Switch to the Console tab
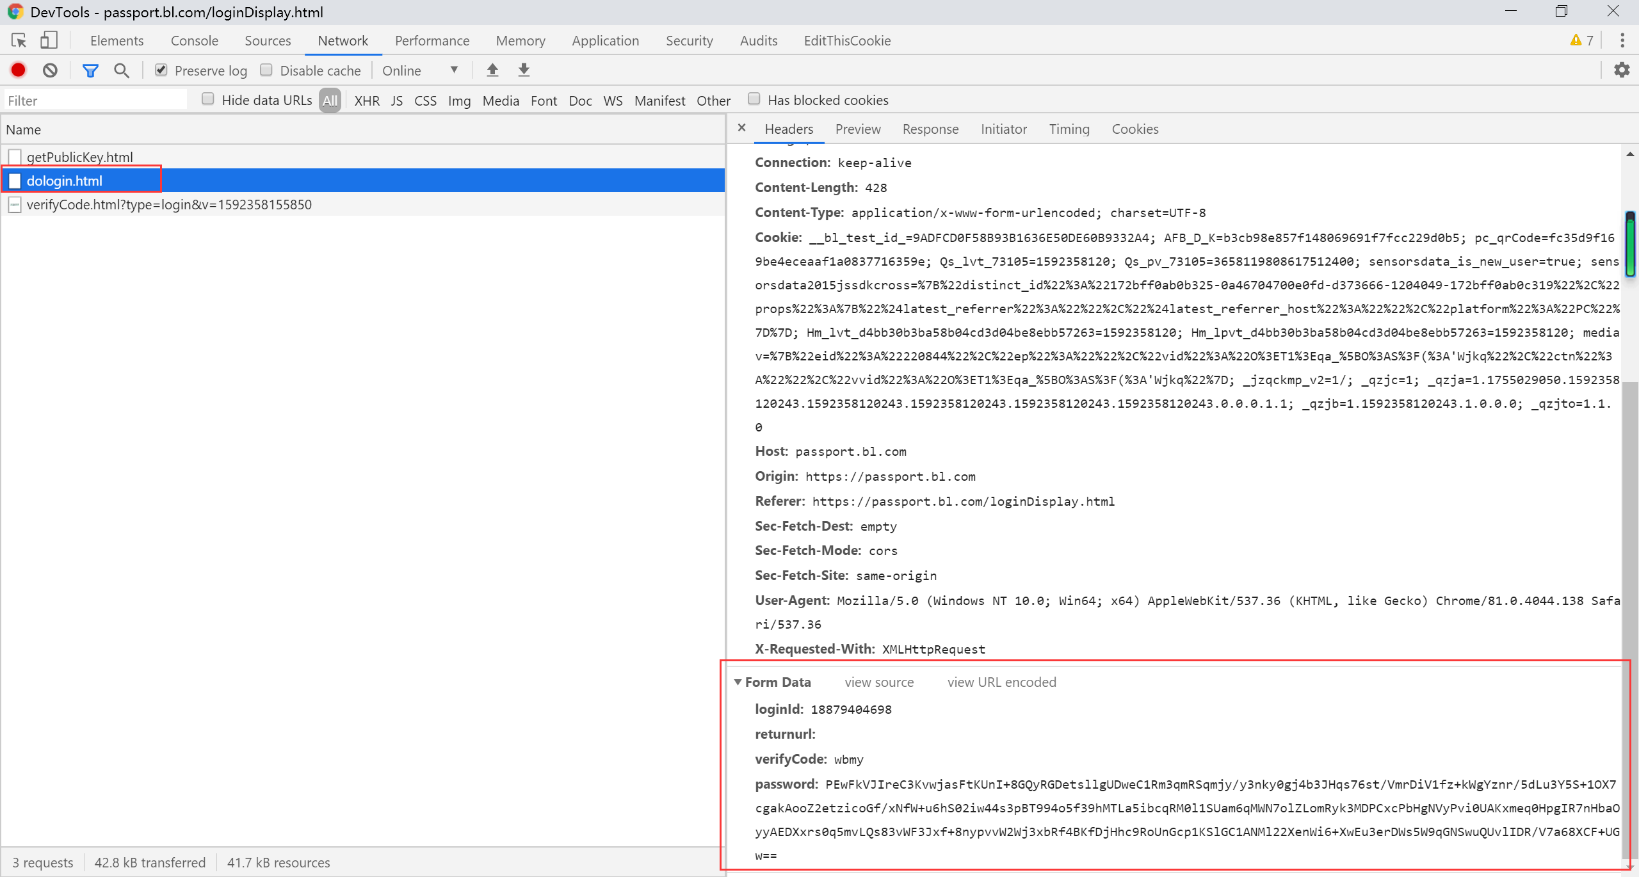 click(194, 40)
